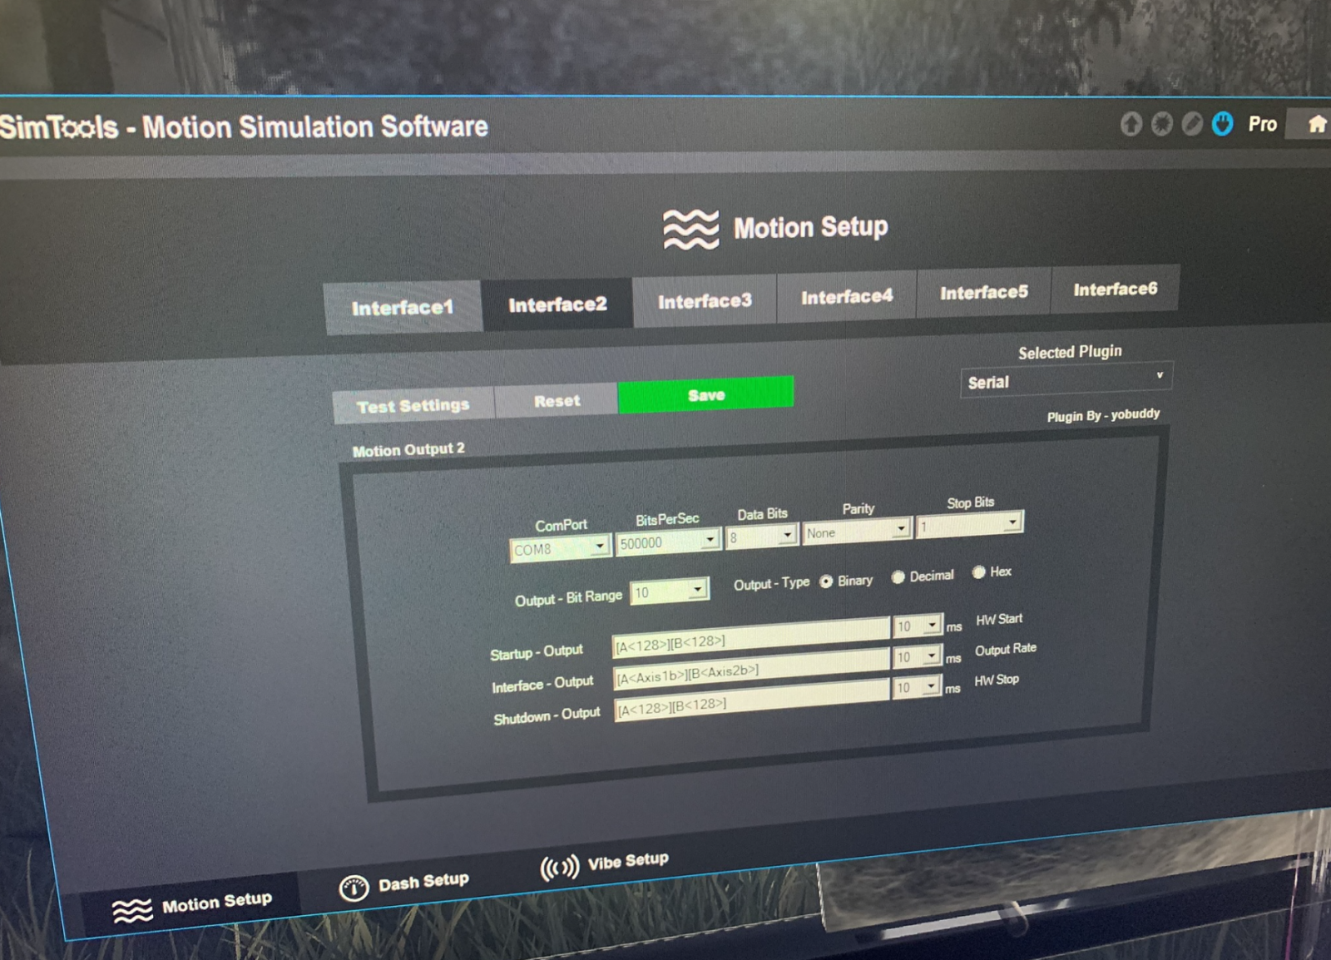Click the 'HW Stop' label

[997, 680]
